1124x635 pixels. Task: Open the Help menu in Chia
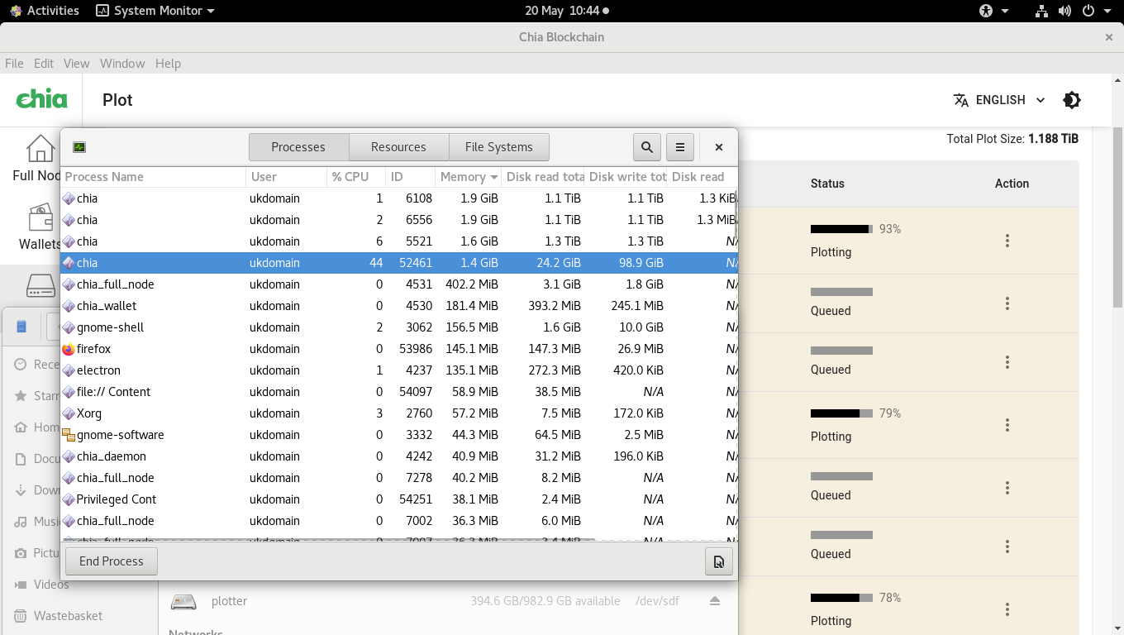(168, 64)
